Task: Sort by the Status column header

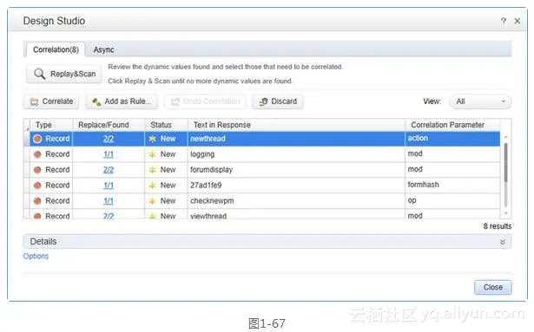Action: 167,125
